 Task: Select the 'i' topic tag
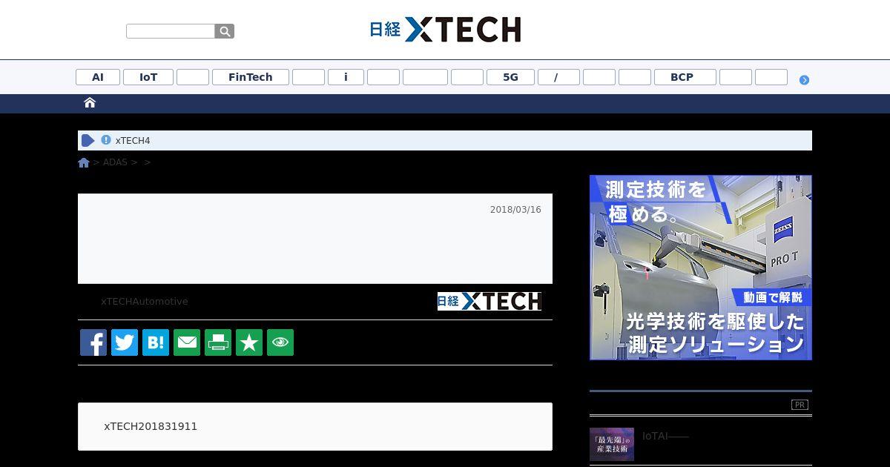(346, 77)
